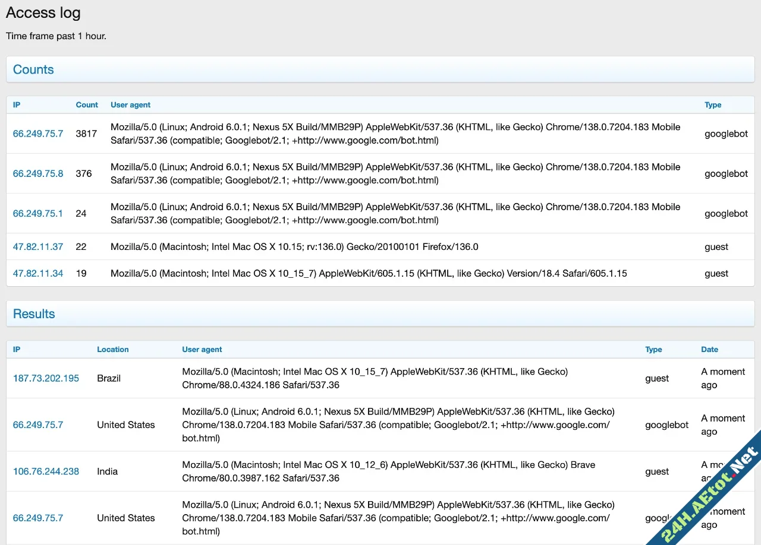Screen dimensions: 761x545
Task: Select the India visitor IP 106.76.244.238
Action: tap(46, 471)
